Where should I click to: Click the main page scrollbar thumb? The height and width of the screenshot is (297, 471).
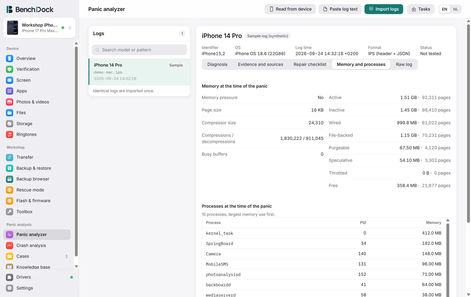coord(468,124)
